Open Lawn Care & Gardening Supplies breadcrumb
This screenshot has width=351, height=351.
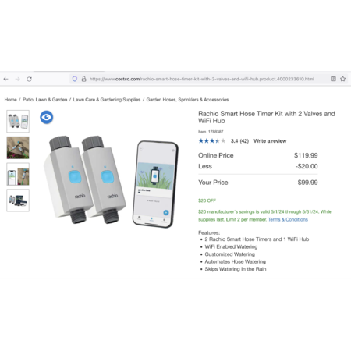[107, 100]
